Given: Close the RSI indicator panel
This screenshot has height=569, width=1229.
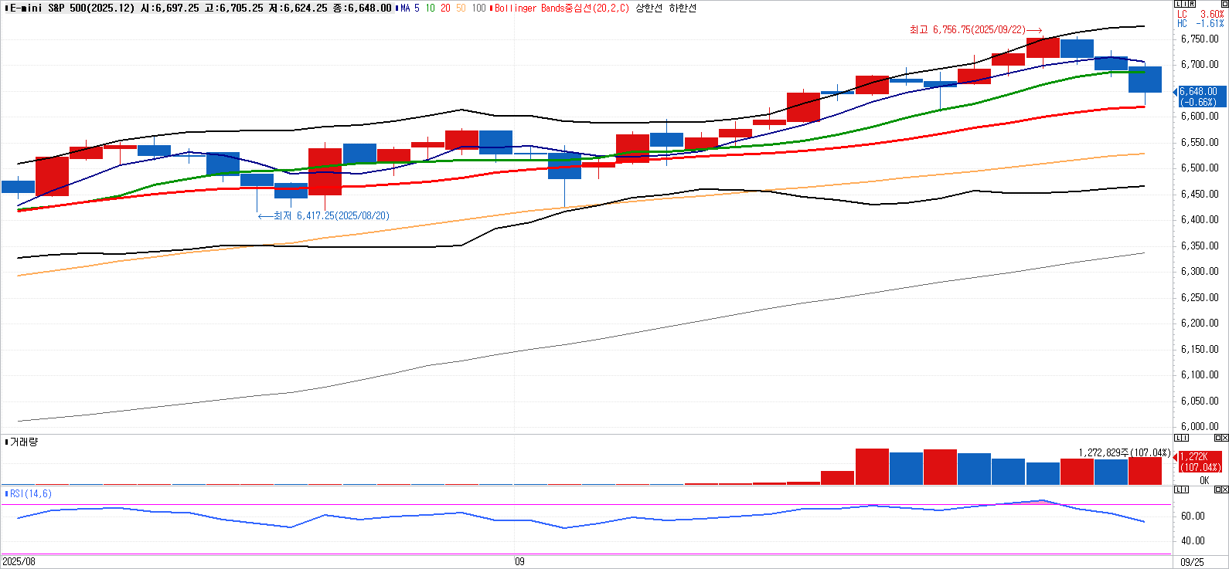Looking at the screenshot, I should click(1224, 489).
